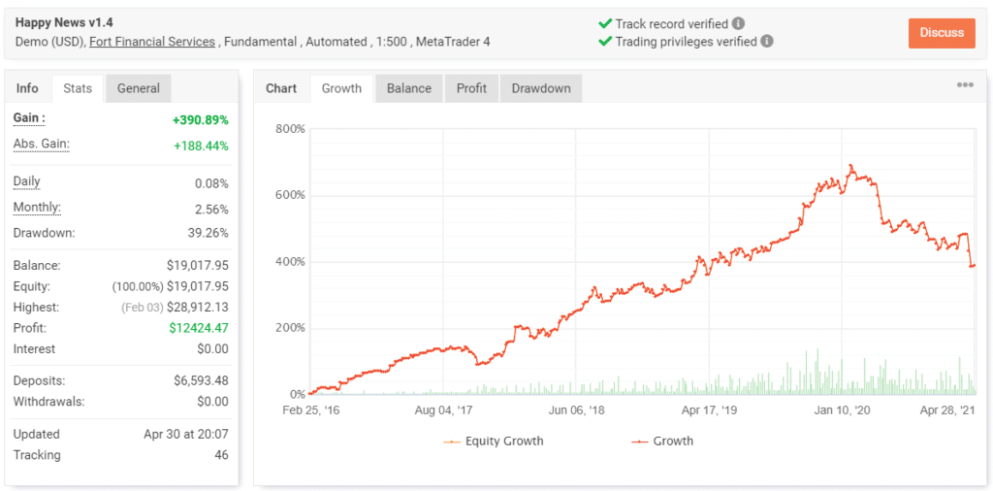Show the Profit chart tab
The height and width of the screenshot is (491, 993).
[x=471, y=88]
